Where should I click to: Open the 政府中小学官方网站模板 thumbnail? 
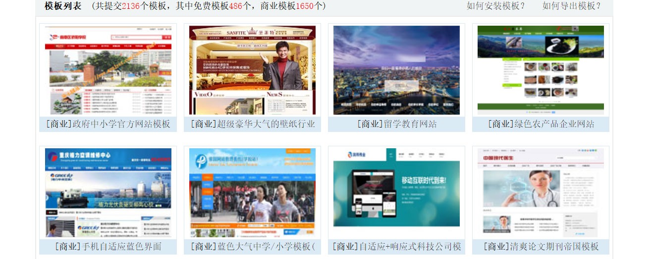[x=108, y=70]
